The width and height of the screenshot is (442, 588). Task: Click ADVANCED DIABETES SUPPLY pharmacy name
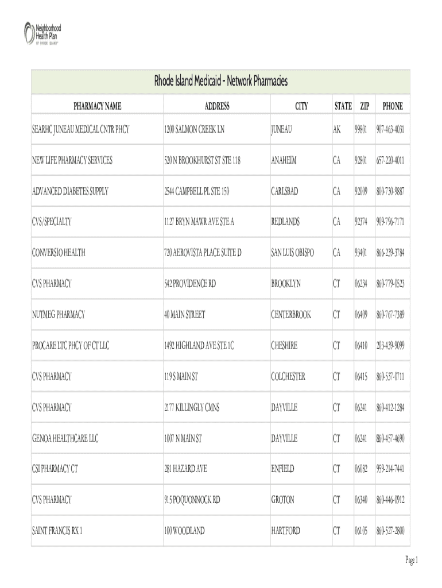(x=71, y=191)
